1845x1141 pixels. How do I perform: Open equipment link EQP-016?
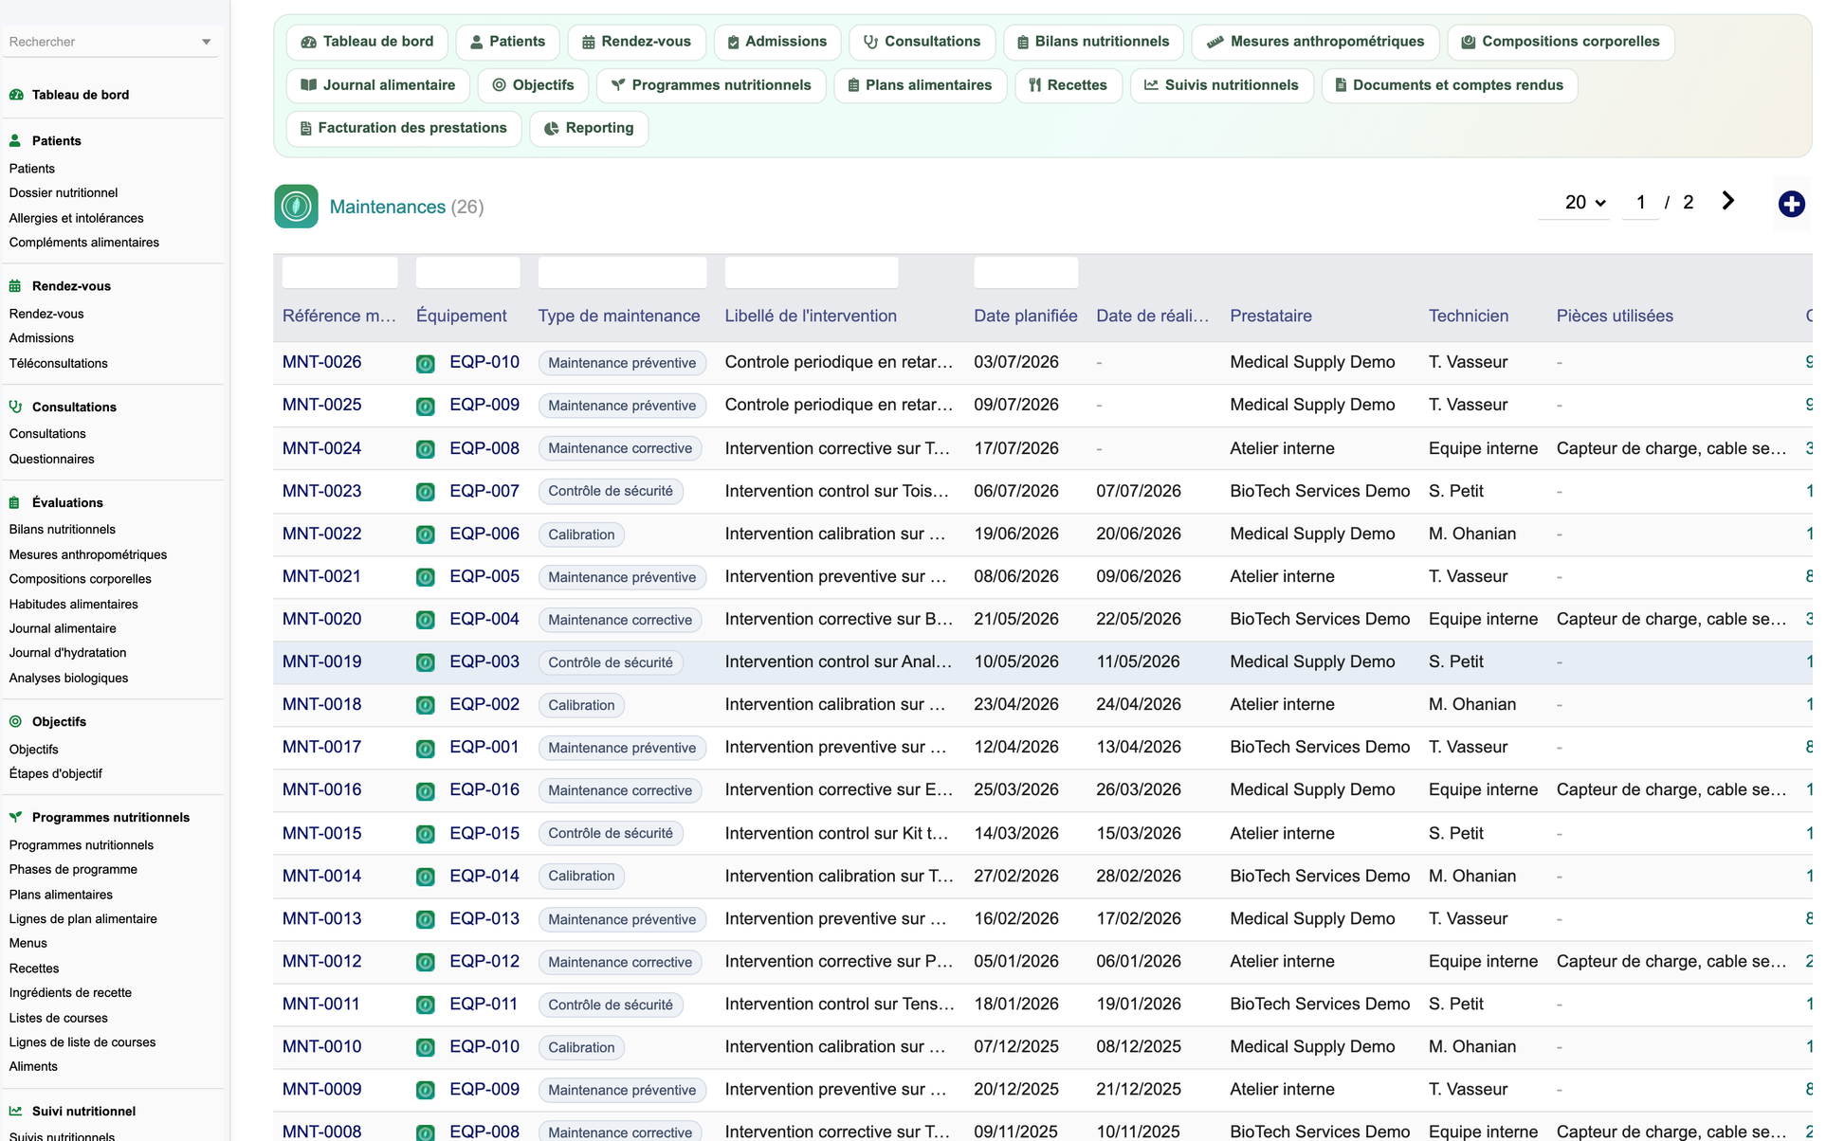click(x=484, y=789)
